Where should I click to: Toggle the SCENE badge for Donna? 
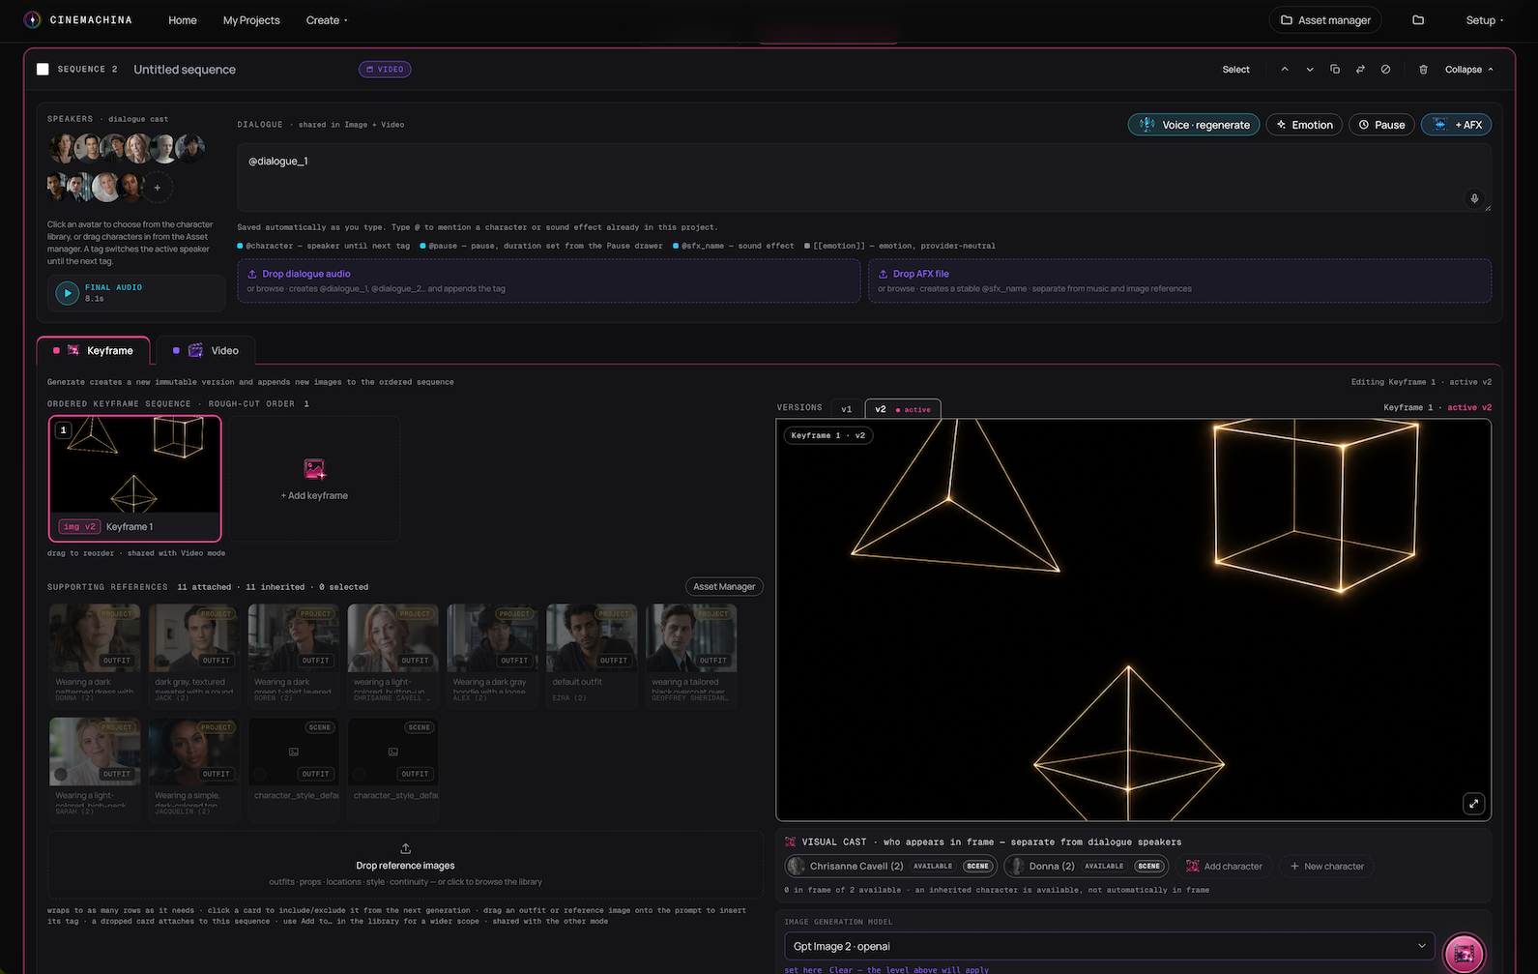click(x=1148, y=866)
